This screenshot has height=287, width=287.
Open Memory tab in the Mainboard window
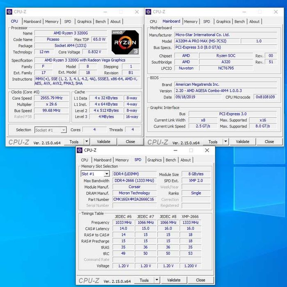pos(191,22)
